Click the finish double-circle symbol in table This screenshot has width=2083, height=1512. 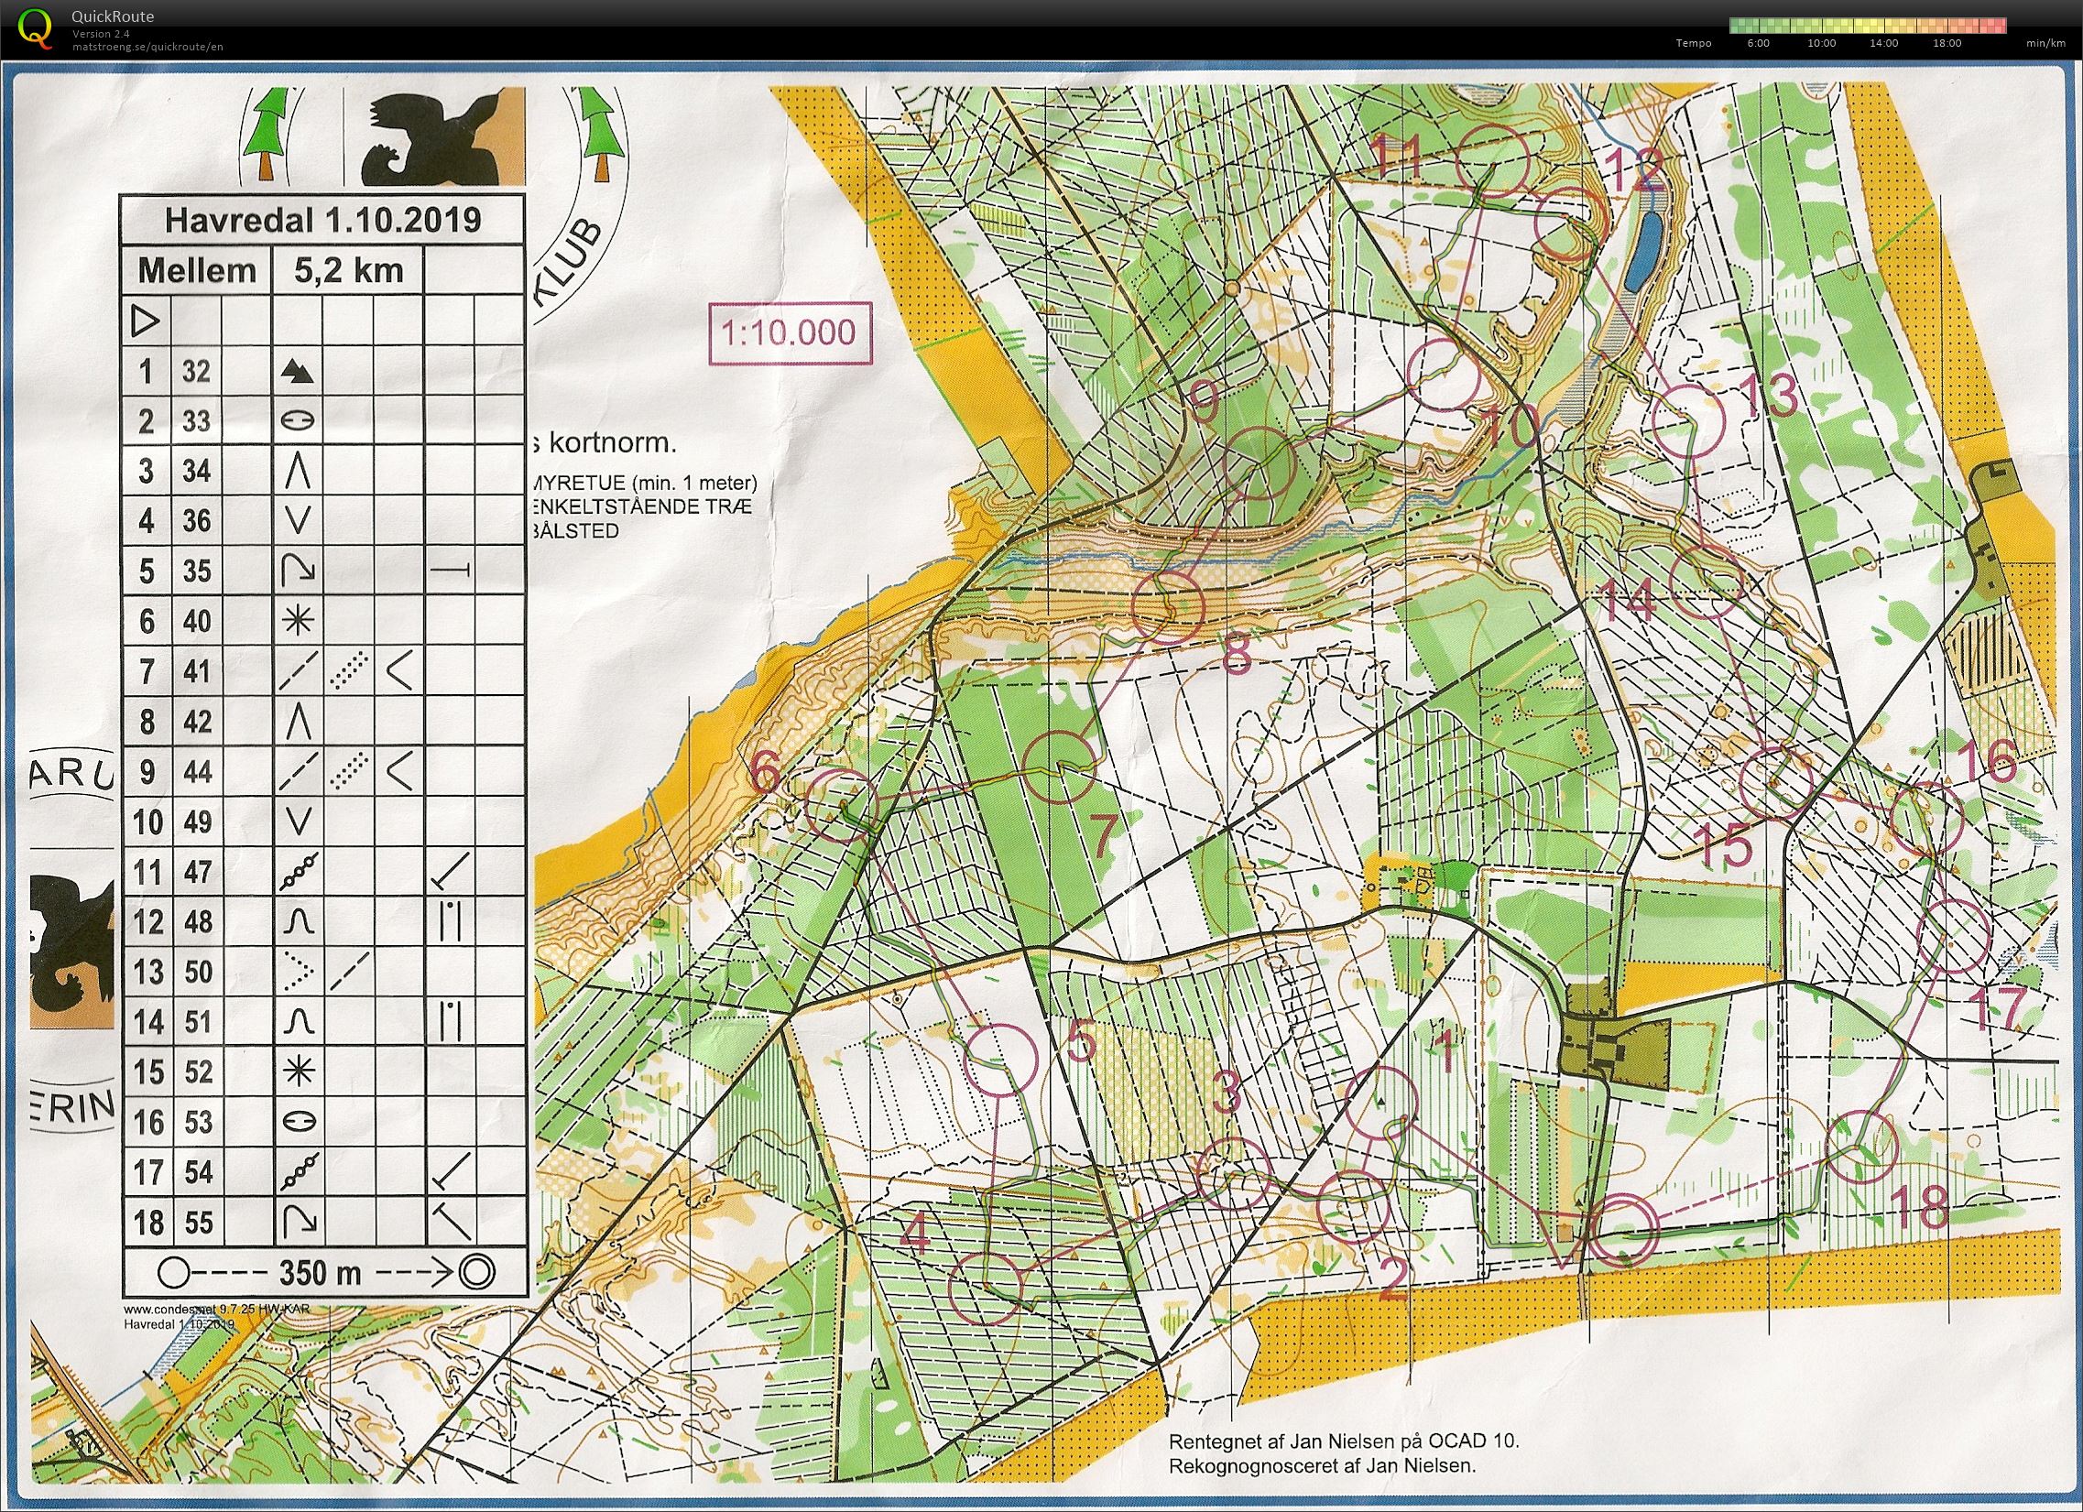click(x=477, y=1273)
